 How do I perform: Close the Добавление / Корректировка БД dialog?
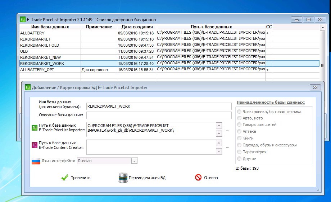(x=315, y=87)
